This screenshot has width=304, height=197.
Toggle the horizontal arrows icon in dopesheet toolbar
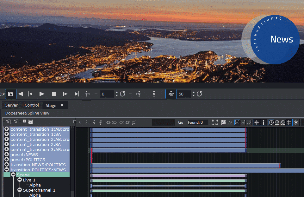tap(256, 122)
